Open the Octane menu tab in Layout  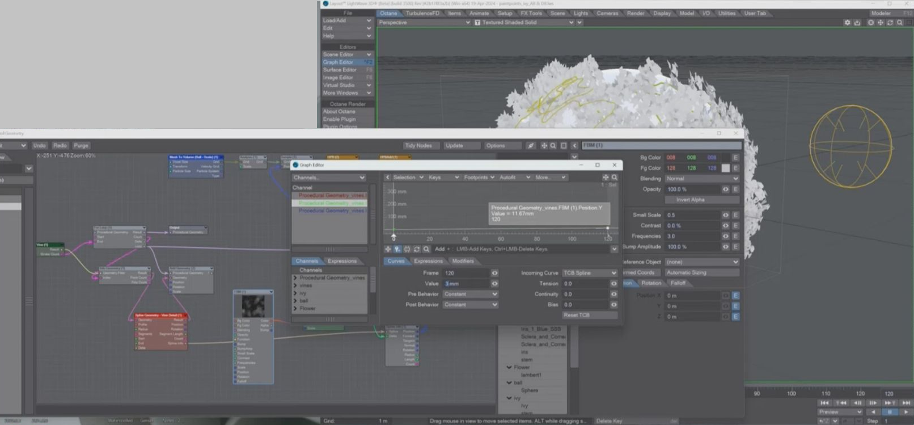388,13
